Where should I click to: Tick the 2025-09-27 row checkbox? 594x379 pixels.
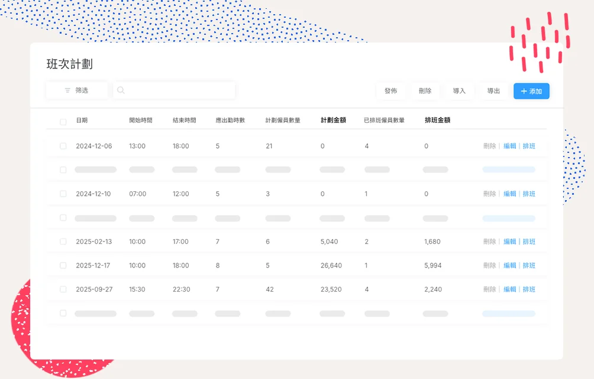pos(63,289)
